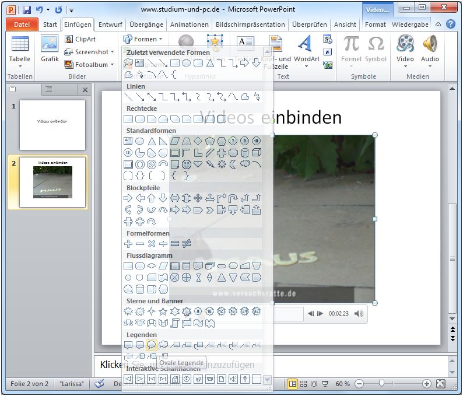Fit slide to current window
Viewport: 463px width, 396px height.
[x=440, y=384]
